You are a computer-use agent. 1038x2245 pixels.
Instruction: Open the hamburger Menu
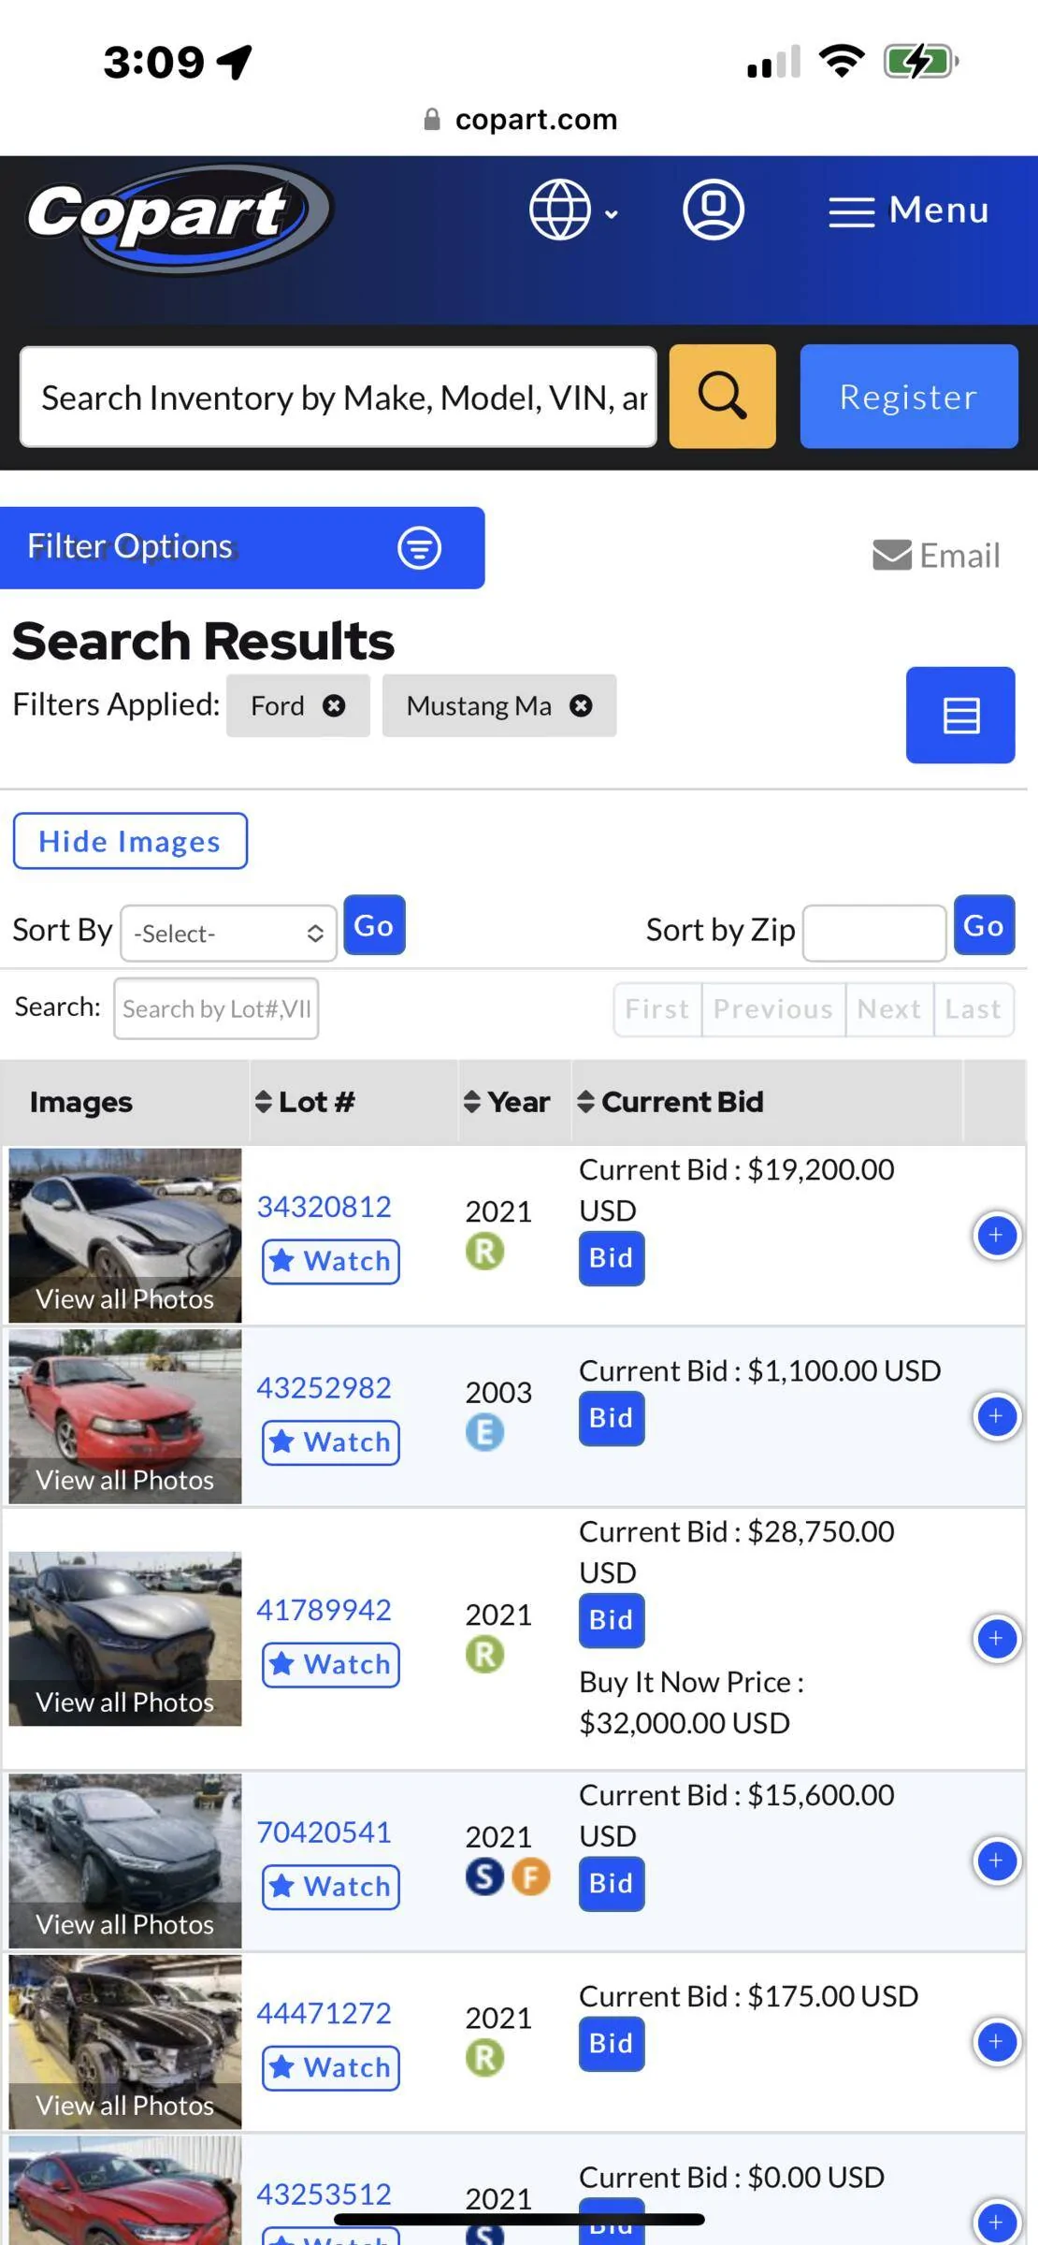pos(908,210)
